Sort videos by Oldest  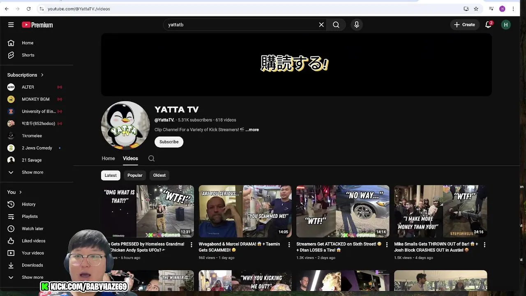coord(159,175)
